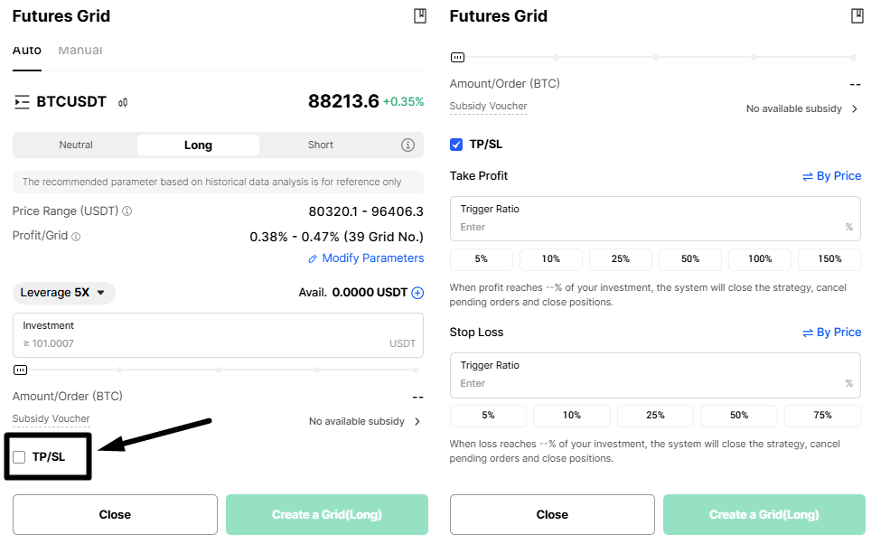
Task: Uncheck the checked TP/SL checkbox
Action: [x=456, y=145]
